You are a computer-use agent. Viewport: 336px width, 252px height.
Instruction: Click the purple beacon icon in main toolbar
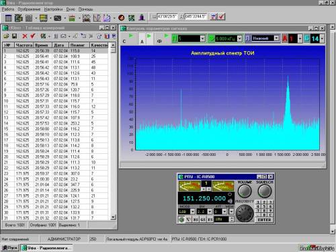pyautogui.click(x=142, y=17)
